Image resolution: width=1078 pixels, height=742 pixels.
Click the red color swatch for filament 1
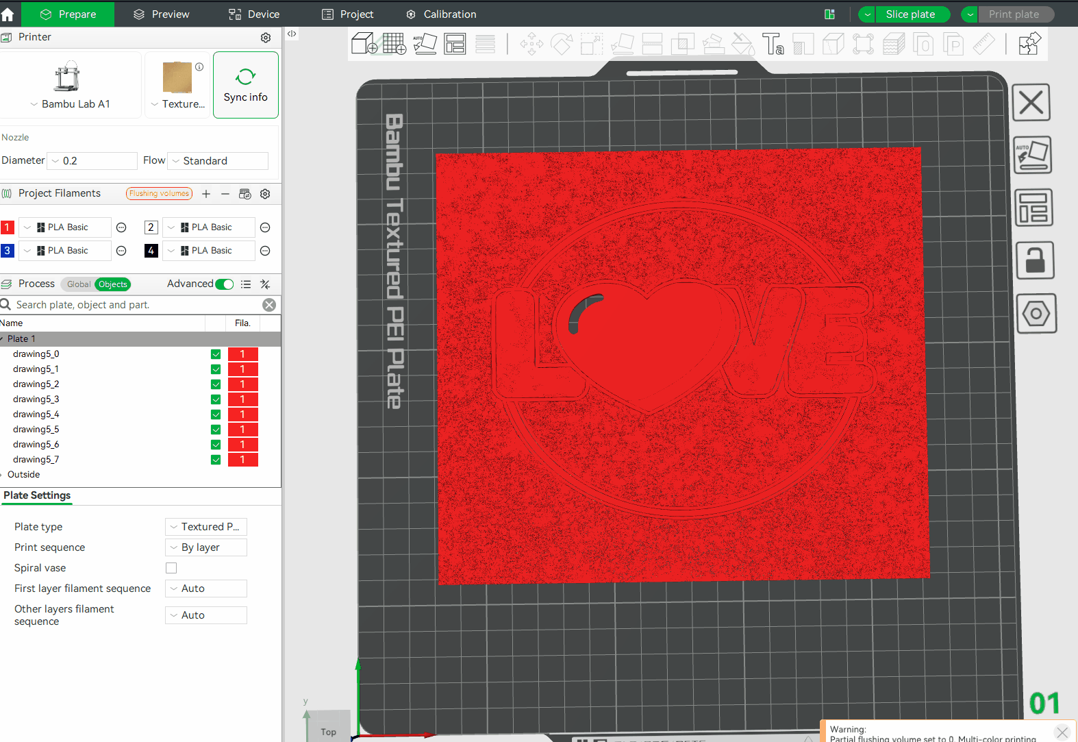[x=8, y=227]
